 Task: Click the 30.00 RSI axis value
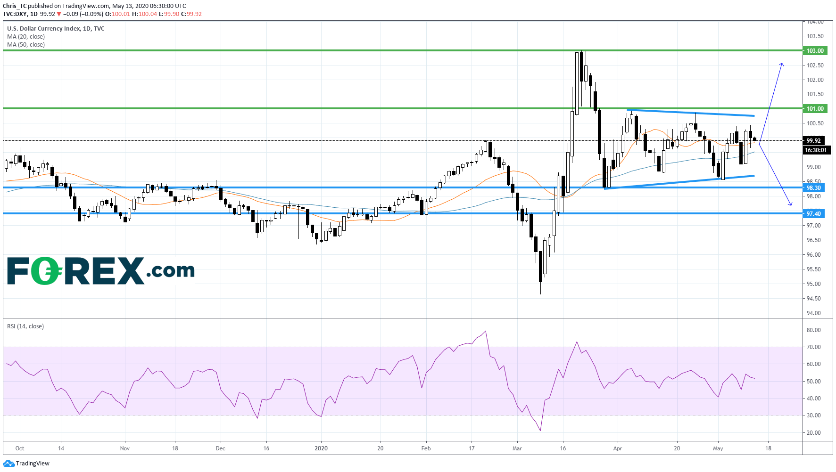tap(814, 415)
